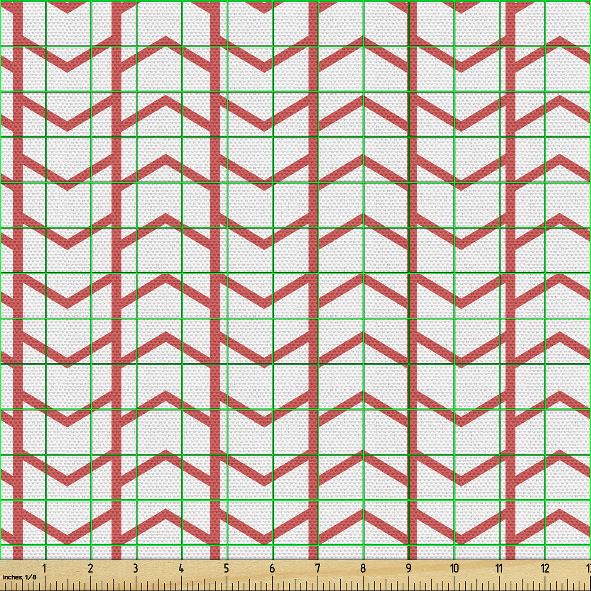
Task: Click the number 12 on the ruler
Action: 545,568
